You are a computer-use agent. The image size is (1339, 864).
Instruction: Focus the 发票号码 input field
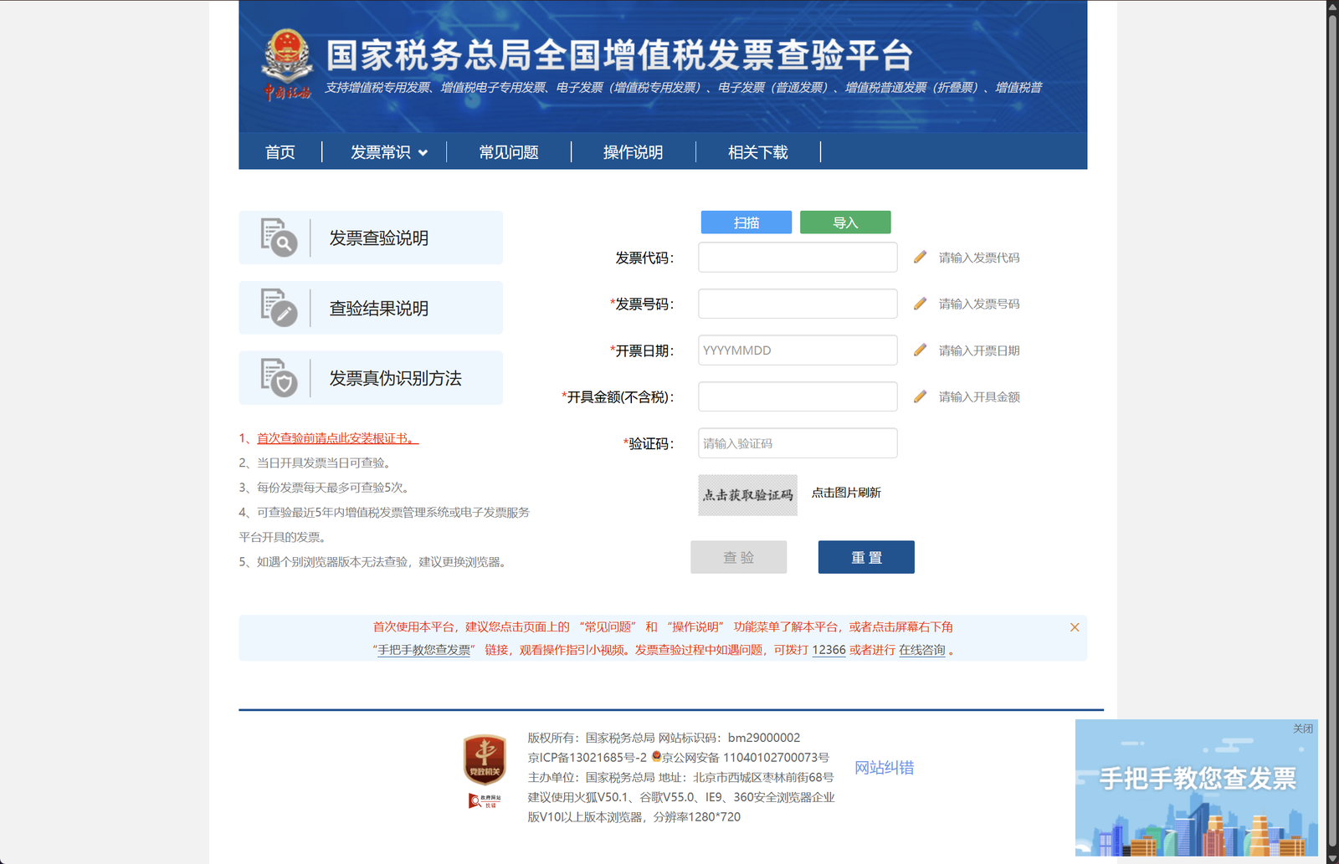(798, 304)
